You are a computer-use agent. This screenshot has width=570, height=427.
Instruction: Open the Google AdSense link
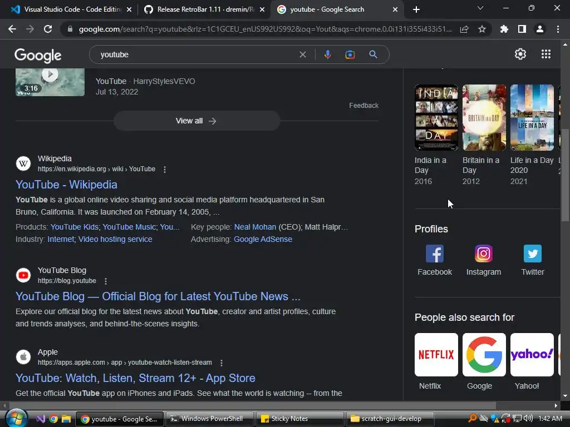(x=263, y=239)
